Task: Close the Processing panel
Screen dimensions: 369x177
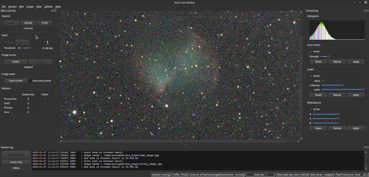Action: click(367, 11)
